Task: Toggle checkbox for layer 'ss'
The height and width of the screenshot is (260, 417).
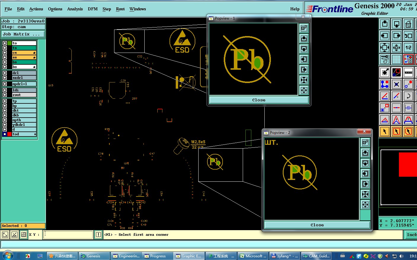Action: (5, 57)
